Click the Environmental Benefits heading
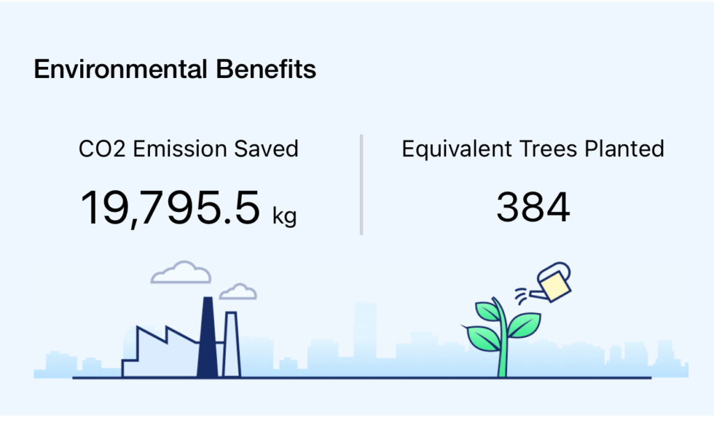 175,70
